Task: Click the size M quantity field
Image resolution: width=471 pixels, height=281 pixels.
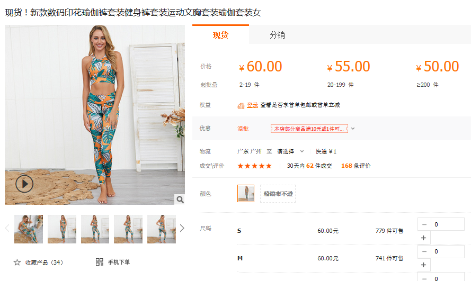Action: click(x=448, y=251)
